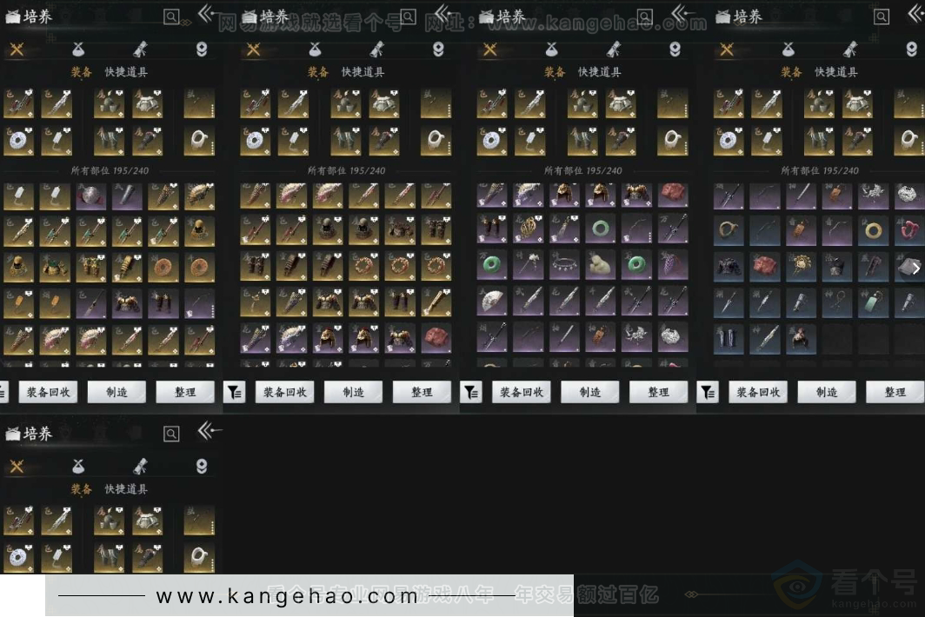Click 整理 in the fourth panel
This screenshot has width=925, height=617.
click(895, 392)
